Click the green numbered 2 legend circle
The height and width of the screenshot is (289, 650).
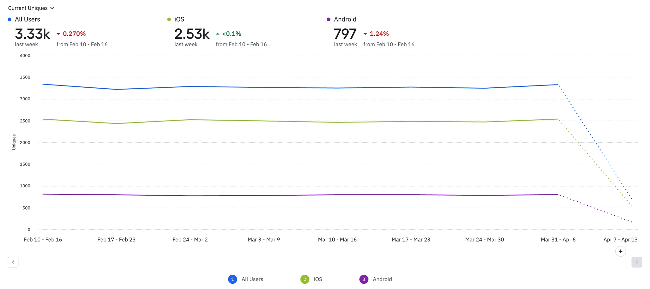(x=305, y=279)
